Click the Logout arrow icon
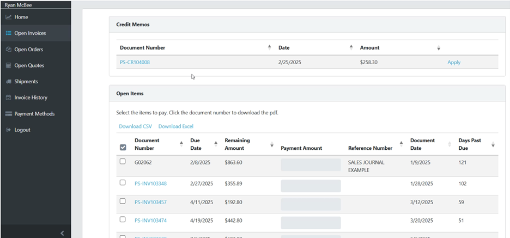Screen dimensions: 510x238 [x=9, y=130]
